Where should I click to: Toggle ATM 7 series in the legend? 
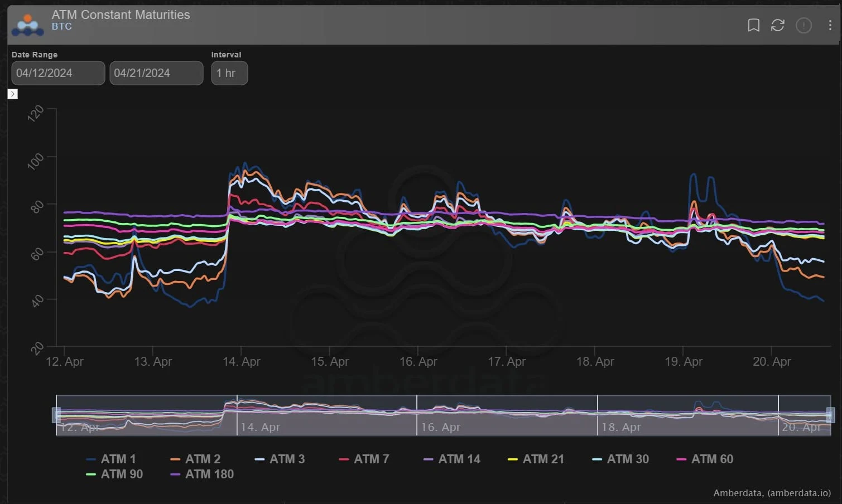pyautogui.click(x=364, y=459)
